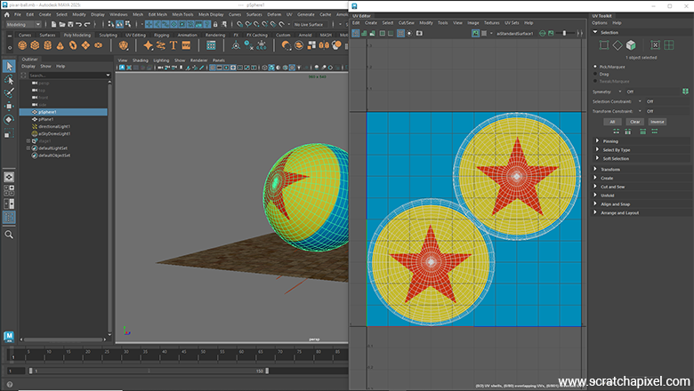Click the time range slider bar
Screen dimensions: 694x391
(149, 371)
